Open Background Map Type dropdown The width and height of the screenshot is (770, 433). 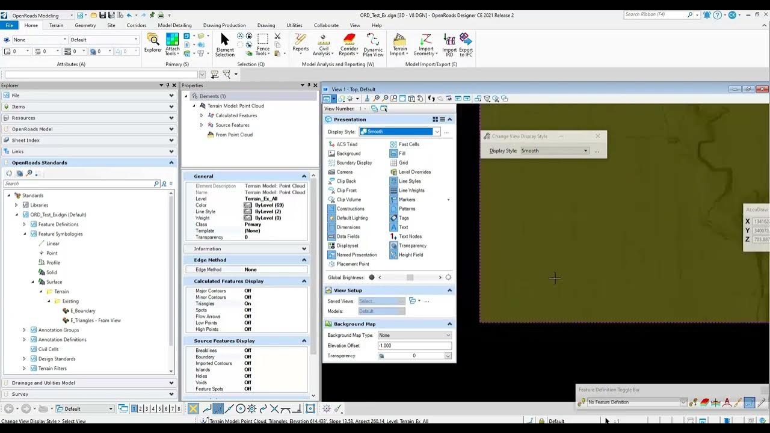pos(414,335)
